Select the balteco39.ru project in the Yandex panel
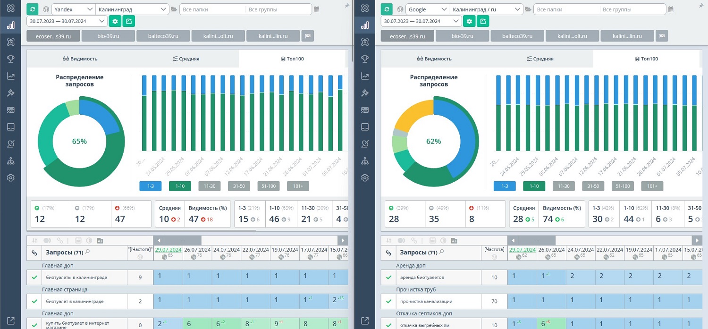The image size is (708, 329). pos(163,36)
